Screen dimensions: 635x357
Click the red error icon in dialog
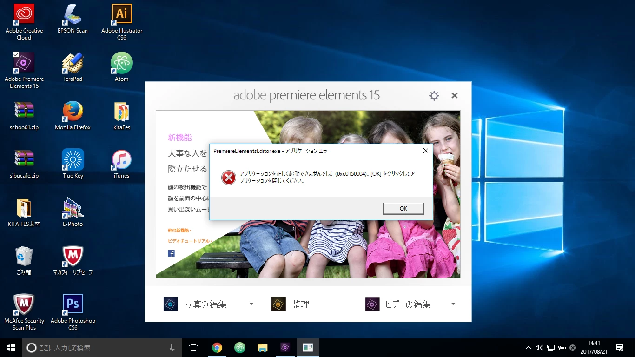228,178
